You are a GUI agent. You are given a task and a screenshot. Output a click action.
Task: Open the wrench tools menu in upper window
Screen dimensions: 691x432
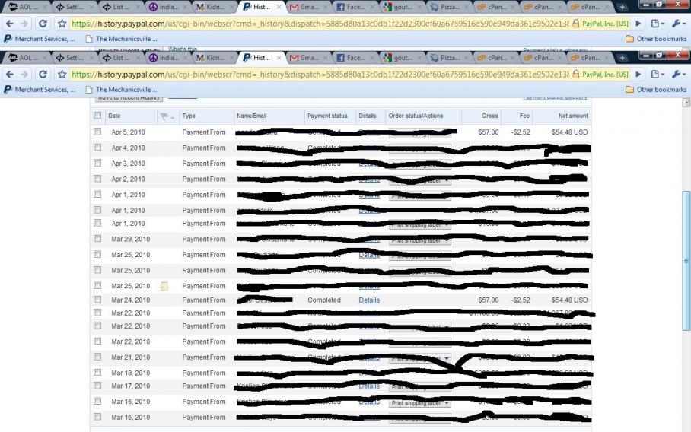(678, 24)
